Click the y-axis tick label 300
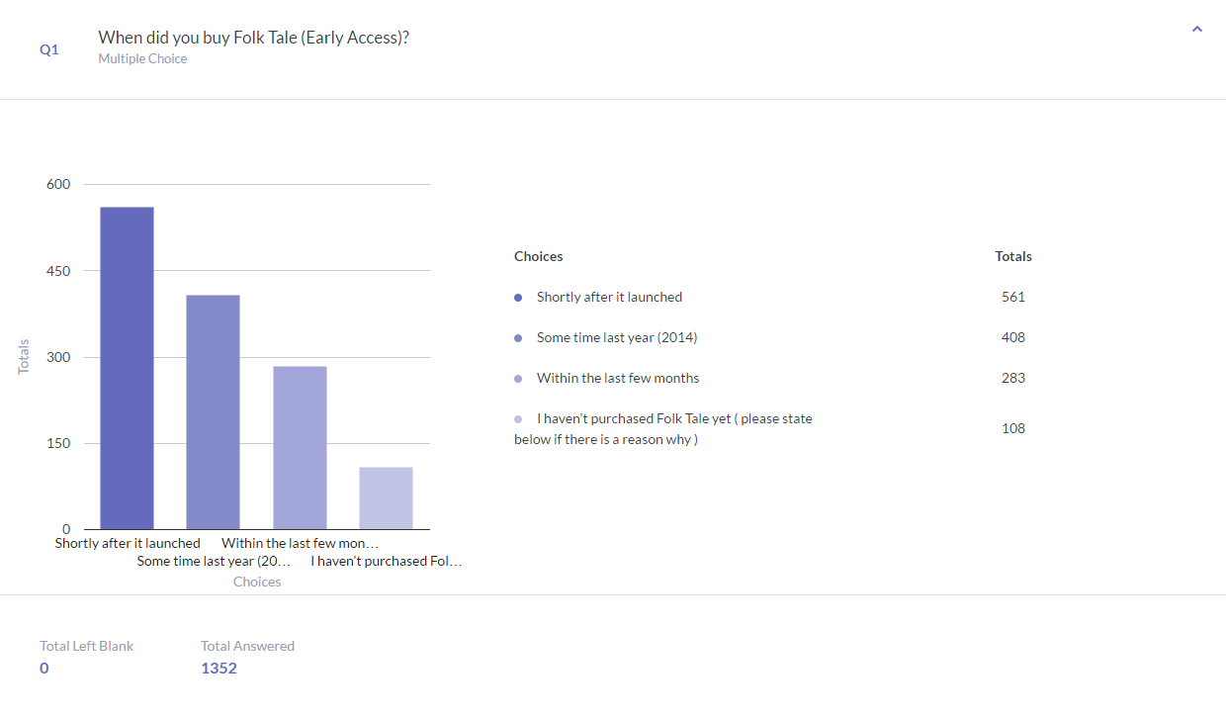 (58, 357)
